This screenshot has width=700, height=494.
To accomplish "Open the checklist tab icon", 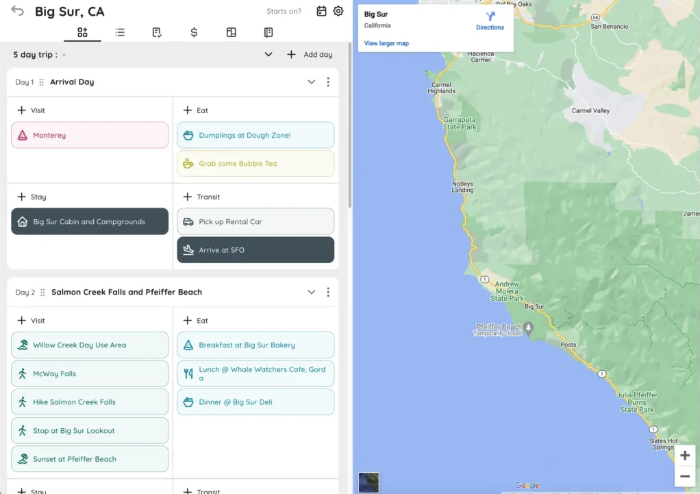I will pyautogui.click(x=157, y=32).
